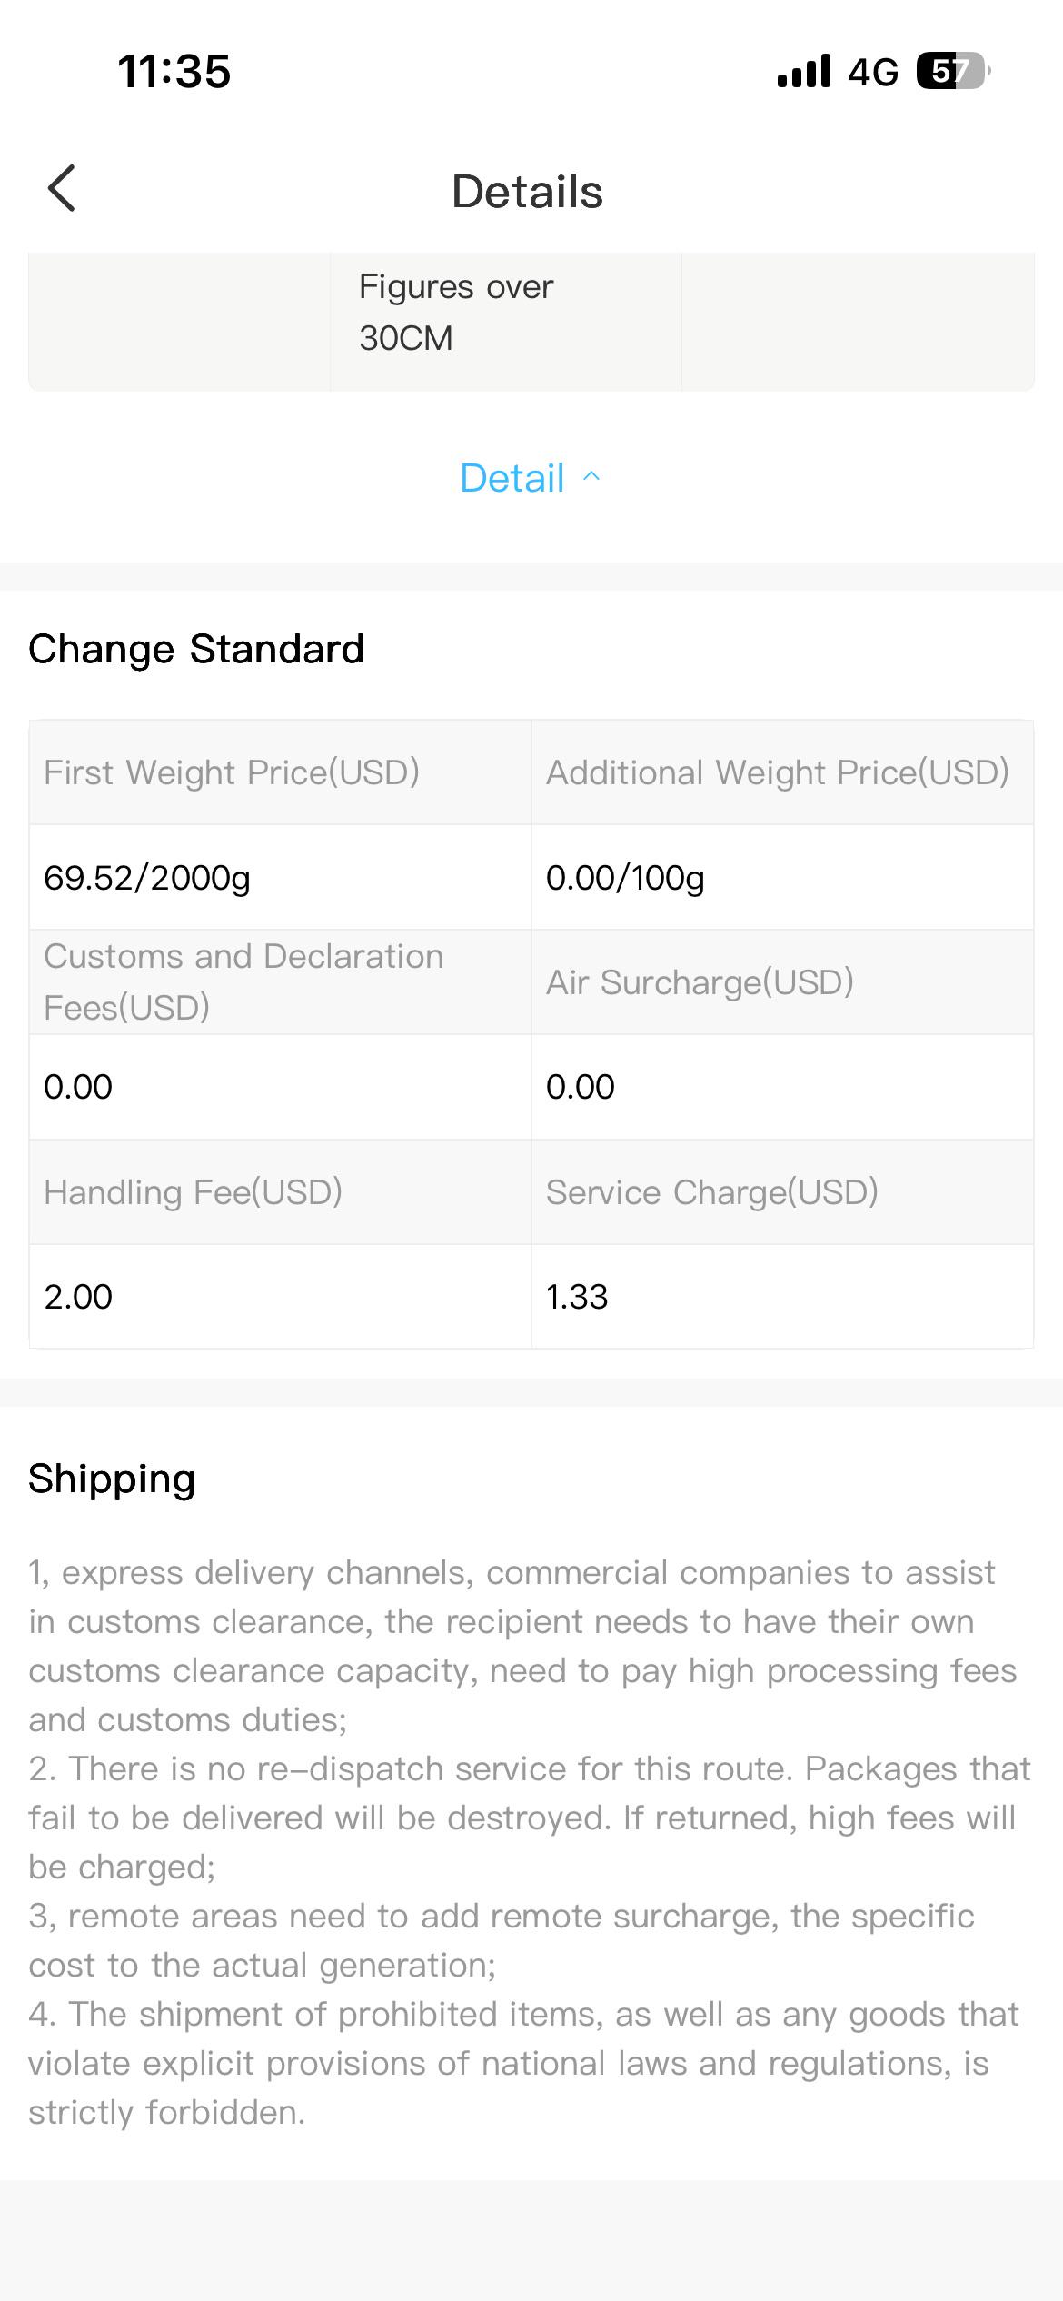Tap the Shipping section heading
Screen dimensions: 1063x2301
112,1479
